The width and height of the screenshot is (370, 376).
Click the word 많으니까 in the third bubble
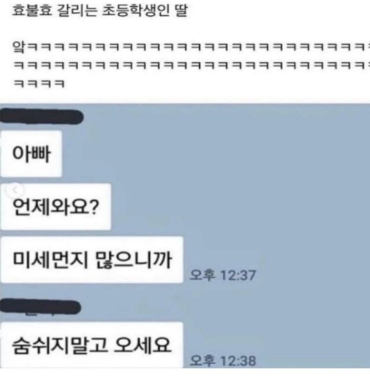(133, 260)
